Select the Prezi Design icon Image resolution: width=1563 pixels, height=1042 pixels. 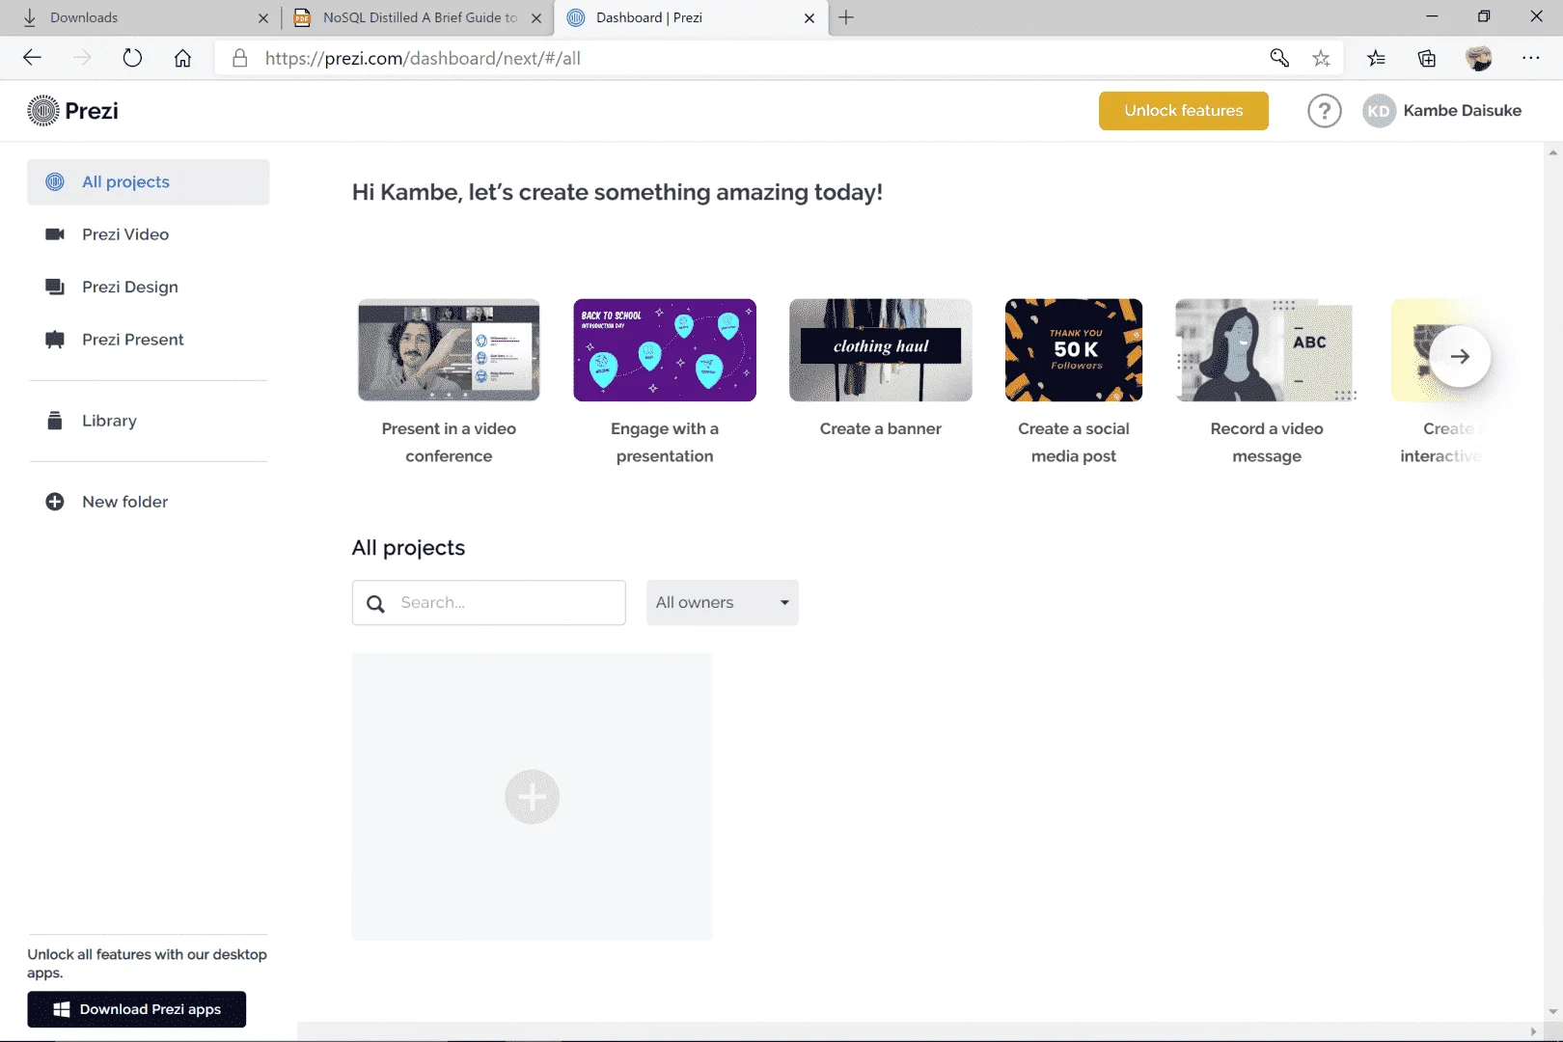coord(55,287)
